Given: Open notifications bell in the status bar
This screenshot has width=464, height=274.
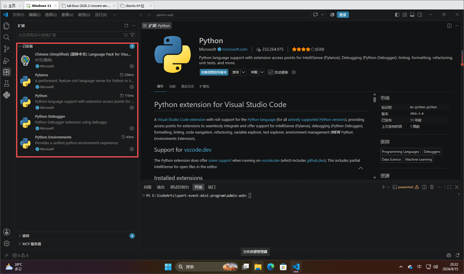Looking at the screenshot, I should tap(457, 255).
